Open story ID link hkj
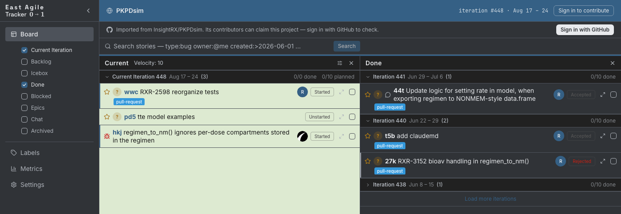621x214 pixels. [117, 132]
